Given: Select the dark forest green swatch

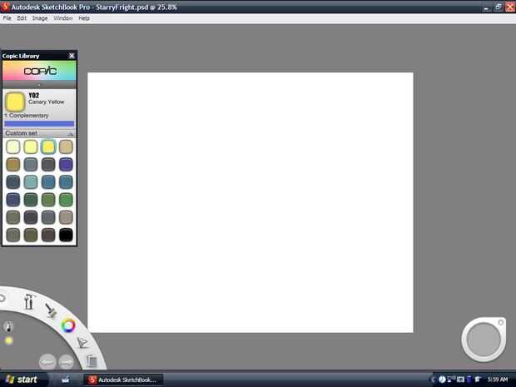Looking at the screenshot, I should coord(31,200).
